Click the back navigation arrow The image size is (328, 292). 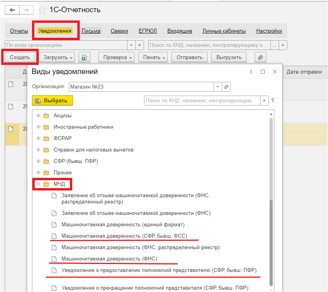[12, 10]
